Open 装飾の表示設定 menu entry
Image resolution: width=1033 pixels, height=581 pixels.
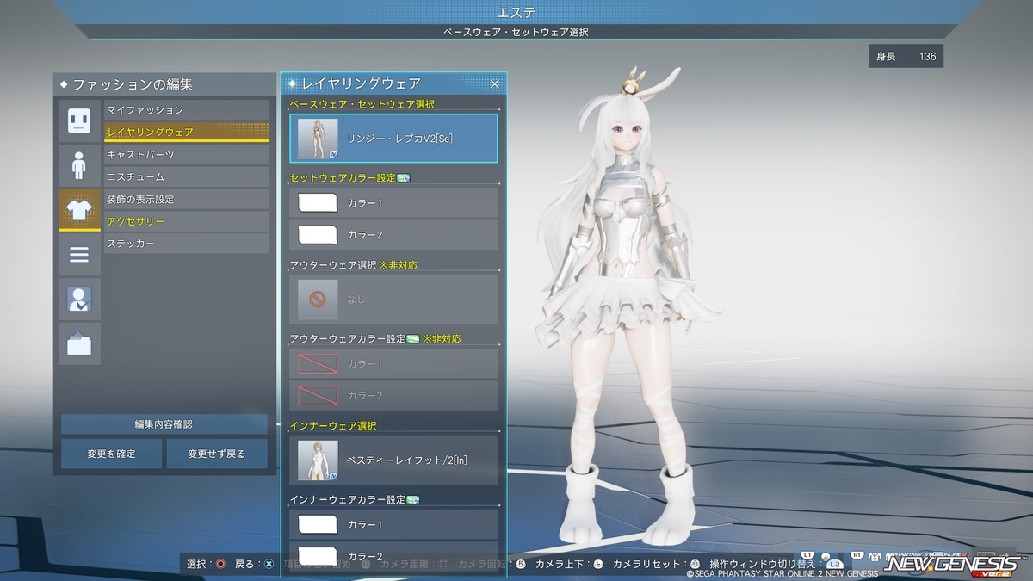click(187, 200)
